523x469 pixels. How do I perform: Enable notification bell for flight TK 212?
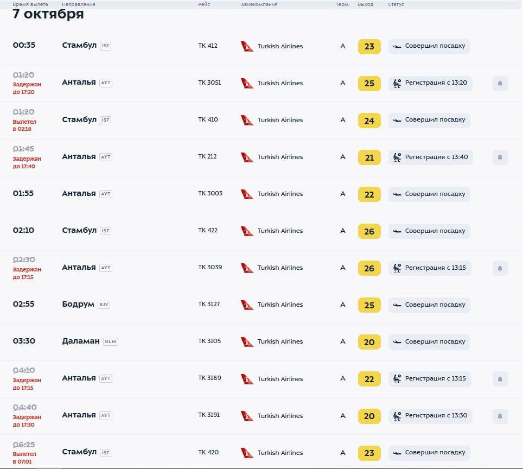click(x=500, y=157)
